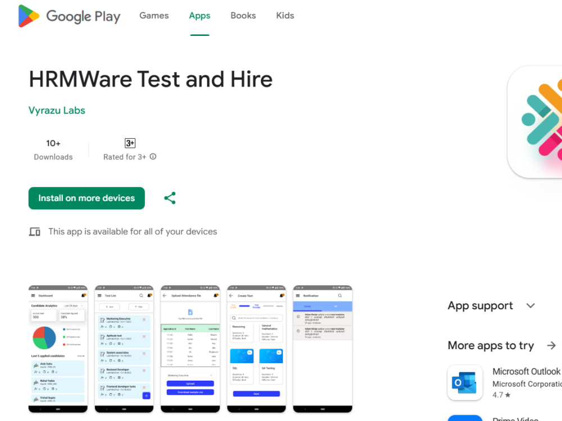
Task: Click the 'More apps to try' heading
Action: [x=491, y=345]
